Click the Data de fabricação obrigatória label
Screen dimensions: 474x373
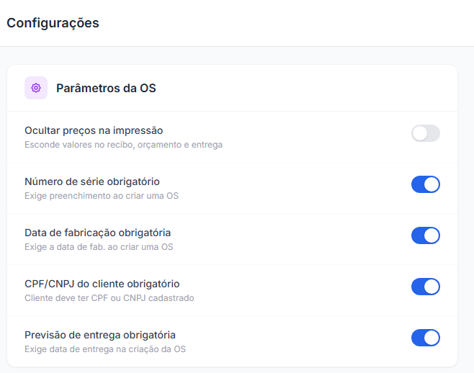(x=98, y=233)
